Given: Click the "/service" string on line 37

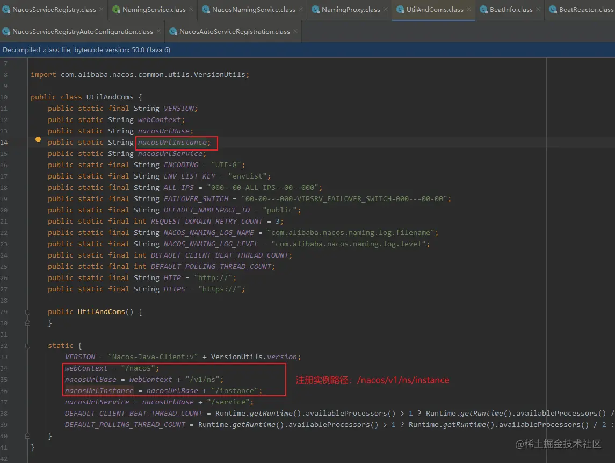Looking at the screenshot, I should pyautogui.click(x=228, y=402).
